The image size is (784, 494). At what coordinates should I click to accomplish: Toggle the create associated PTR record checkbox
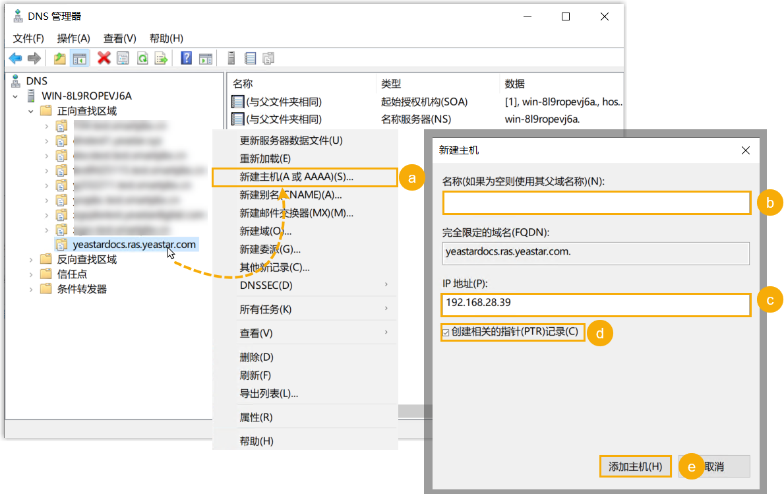[446, 332]
